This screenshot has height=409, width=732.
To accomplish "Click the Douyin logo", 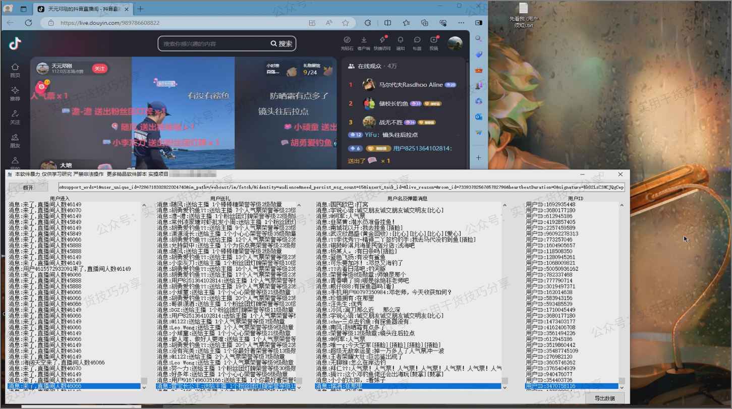I will click(15, 44).
